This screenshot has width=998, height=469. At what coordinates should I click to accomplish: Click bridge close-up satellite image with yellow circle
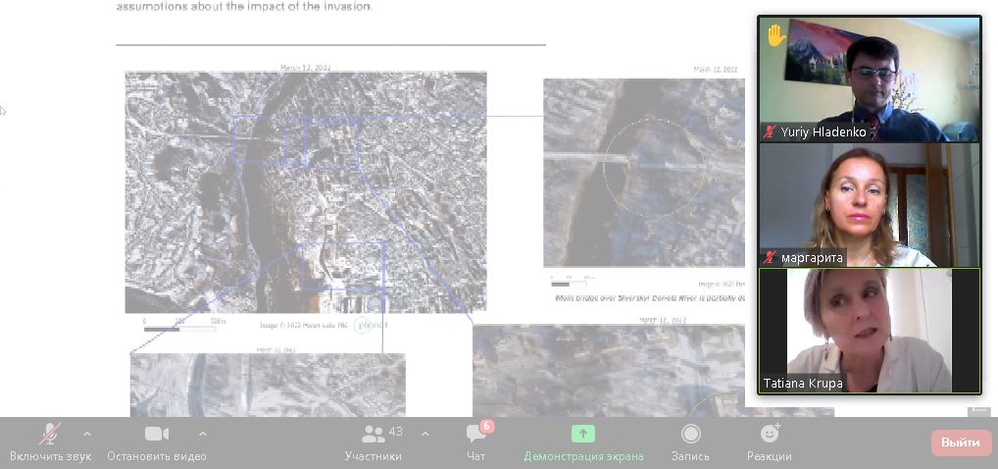click(x=644, y=173)
